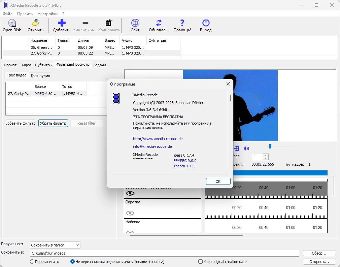340x267 pixels.
Task: Select the Перезаписать radio option
Action: [32, 262]
